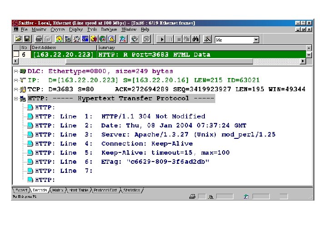Screen dimensions: 327x245
Task: Select Line 6 ETag line
Action: click(x=122, y=162)
